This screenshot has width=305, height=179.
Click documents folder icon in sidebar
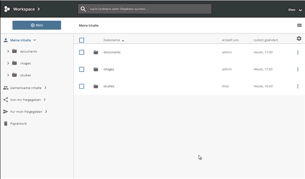pyautogui.click(x=14, y=51)
